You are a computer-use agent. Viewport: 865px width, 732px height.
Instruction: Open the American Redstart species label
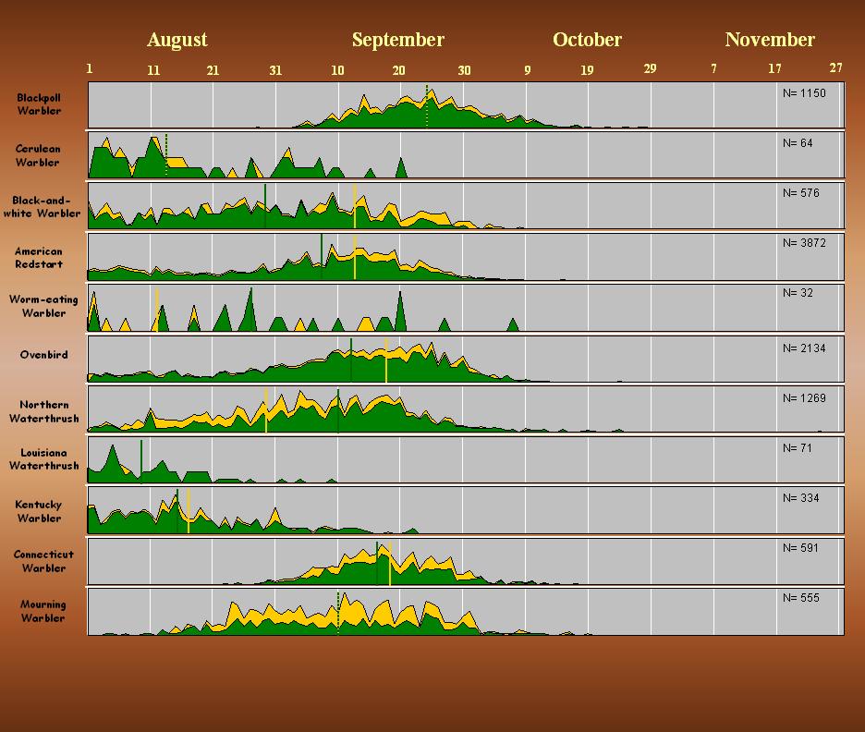pos(39,257)
